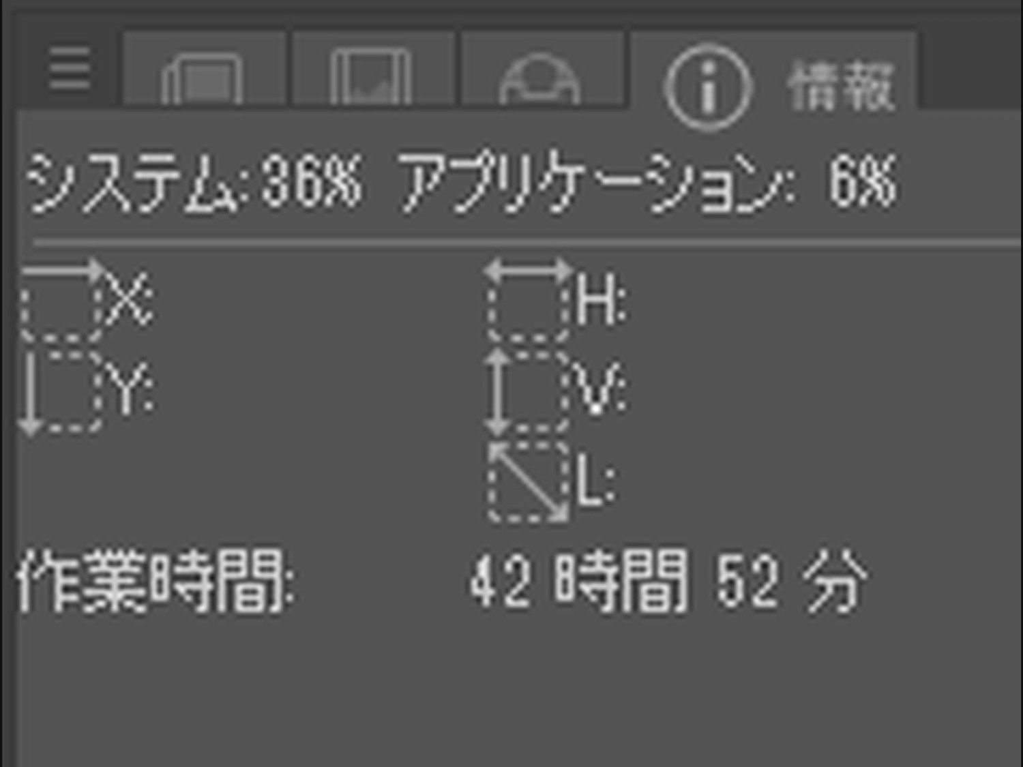Image resolution: width=1023 pixels, height=767 pixels.
Task: Click the 42 時間 52 分 work time value
Action: pos(668,580)
